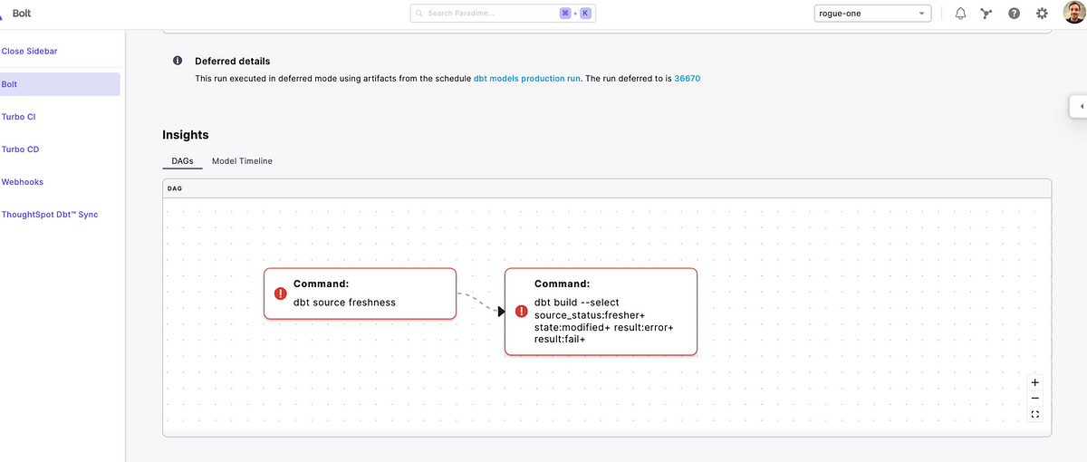Focus the Search Paradime input field
Screen dimensions: 1087x462
pyautogui.click(x=503, y=14)
